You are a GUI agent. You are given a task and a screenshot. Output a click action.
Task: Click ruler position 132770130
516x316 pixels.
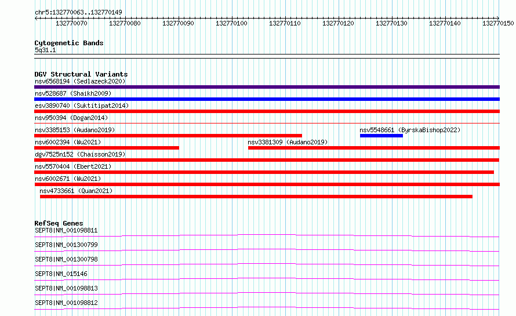391,23
